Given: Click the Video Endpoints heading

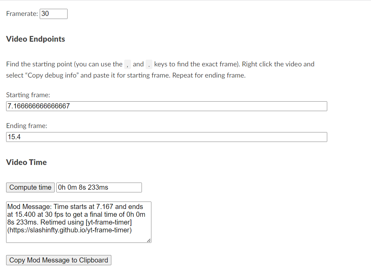Looking at the screenshot, I should coord(36,39).
